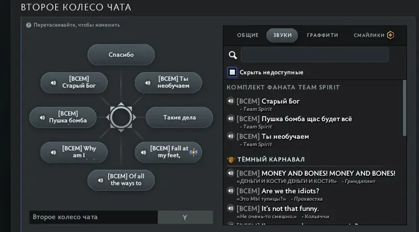Click hero icon on Fall at my feet slot
419x232 pixels.
[x=193, y=152]
